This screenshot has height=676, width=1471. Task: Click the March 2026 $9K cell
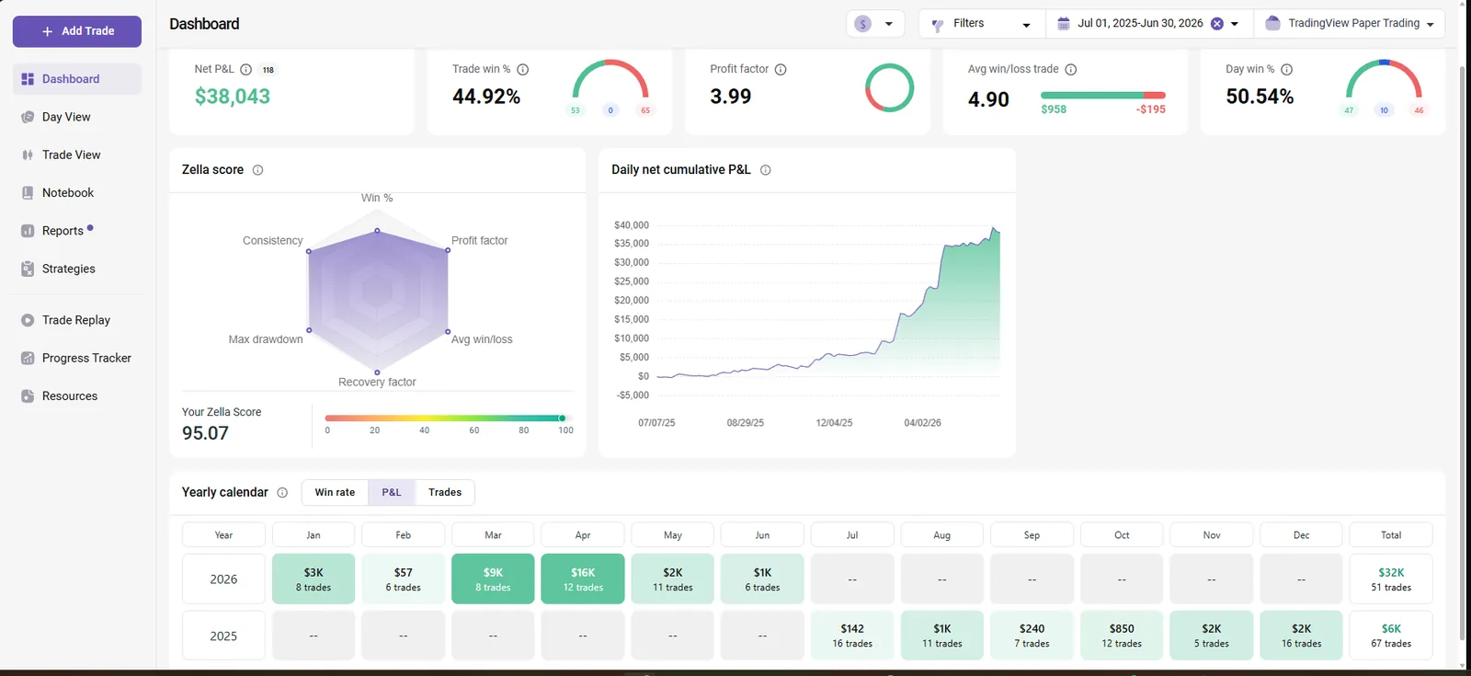[493, 579]
